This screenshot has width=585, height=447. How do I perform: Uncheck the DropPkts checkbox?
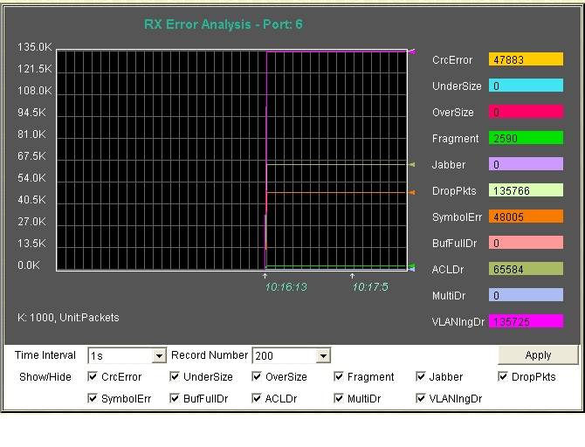[x=504, y=377]
